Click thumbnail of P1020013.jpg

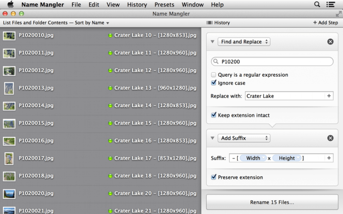pyautogui.click(x=9, y=88)
